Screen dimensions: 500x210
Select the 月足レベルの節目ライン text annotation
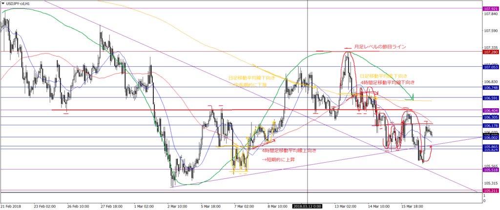(380, 47)
